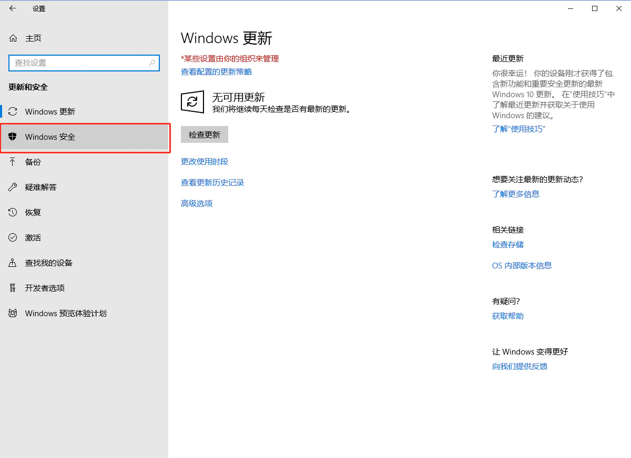This screenshot has width=631, height=458.
Task: Click 更改使用时段 link
Action: [205, 162]
